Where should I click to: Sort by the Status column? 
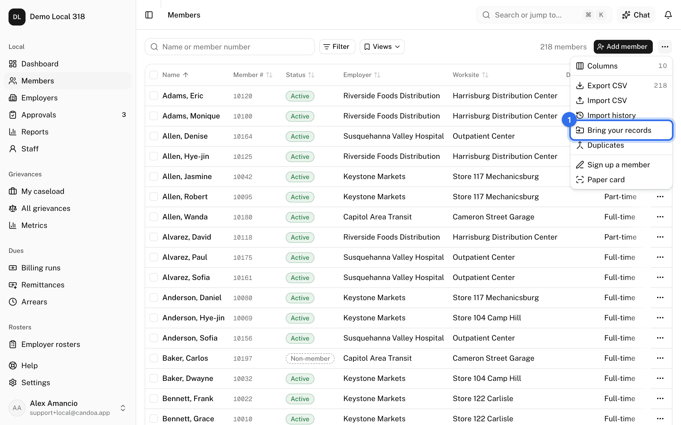[x=300, y=75]
